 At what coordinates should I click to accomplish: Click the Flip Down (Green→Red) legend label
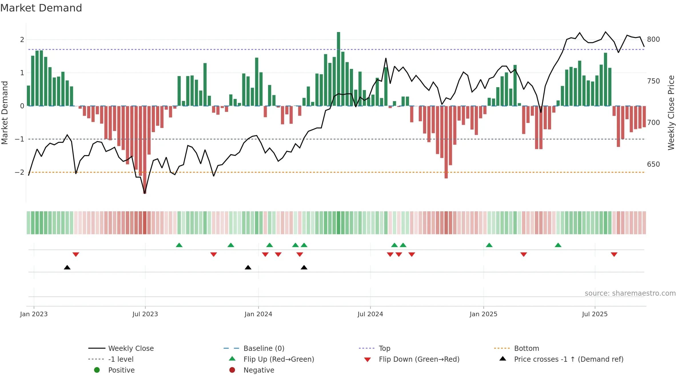point(419,359)
